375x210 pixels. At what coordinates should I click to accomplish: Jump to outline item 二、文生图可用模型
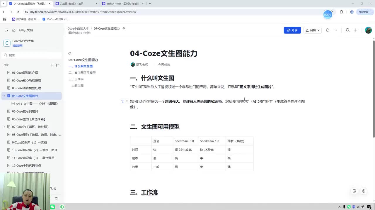82,73
